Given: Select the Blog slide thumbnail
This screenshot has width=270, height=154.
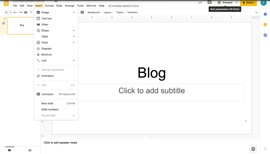Looking at the screenshot, I should 22,26.
